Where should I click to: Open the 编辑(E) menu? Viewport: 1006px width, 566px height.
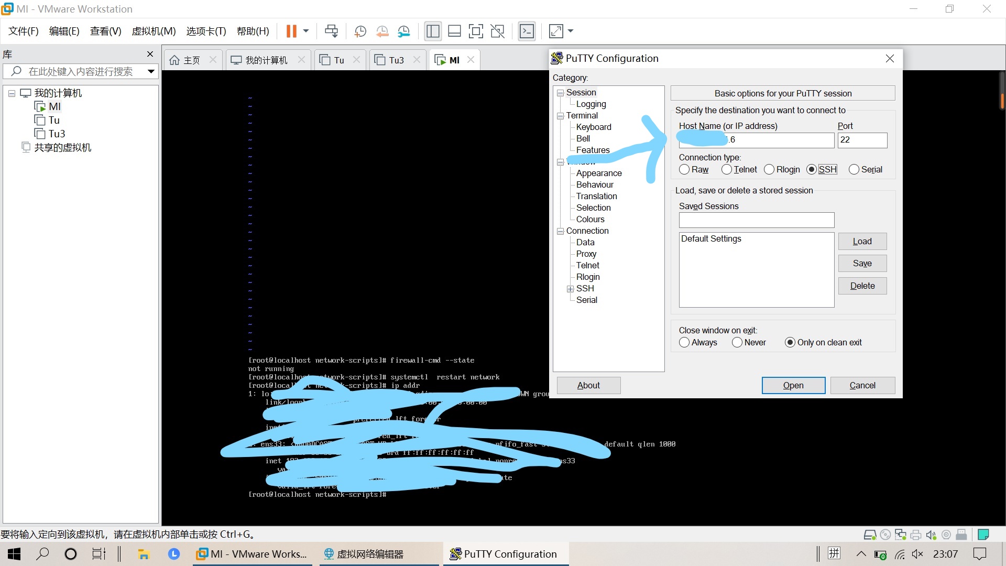pos(64,31)
